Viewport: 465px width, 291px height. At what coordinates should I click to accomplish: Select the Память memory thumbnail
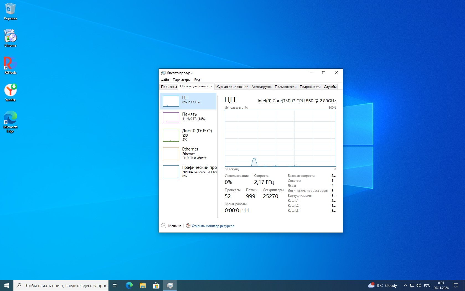click(x=171, y=118)
